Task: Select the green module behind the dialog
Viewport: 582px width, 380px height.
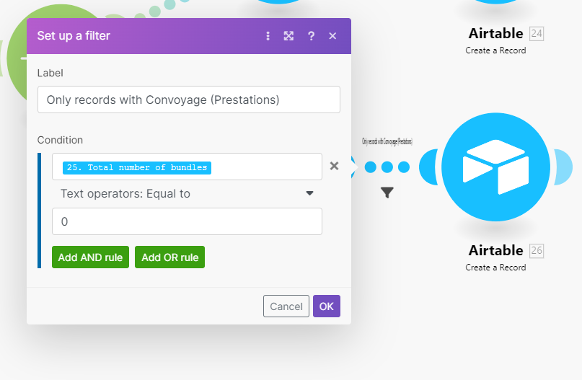Action: coord(14,58)
